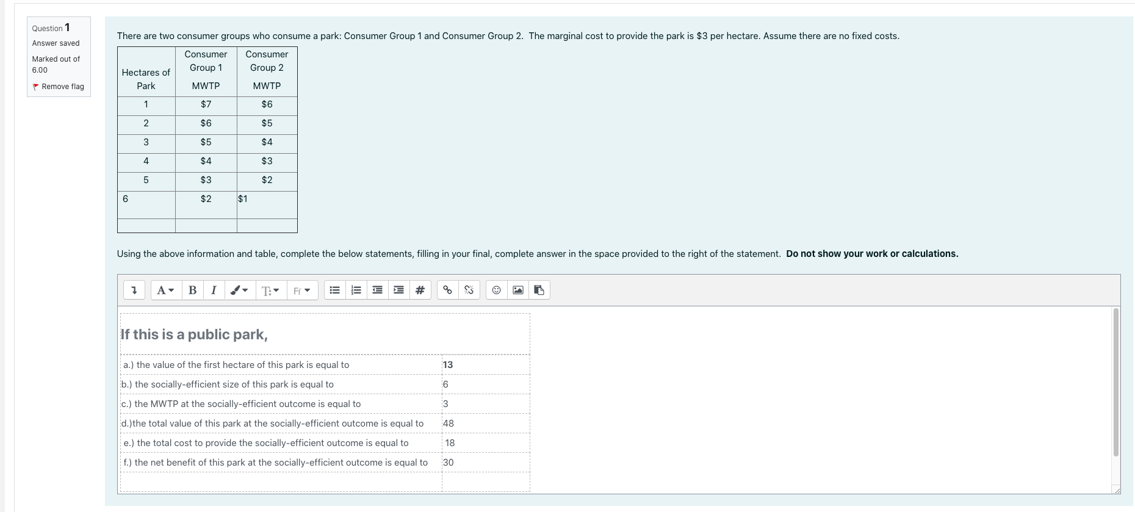
Task: Open the font size dropdown
Action: 270,290
